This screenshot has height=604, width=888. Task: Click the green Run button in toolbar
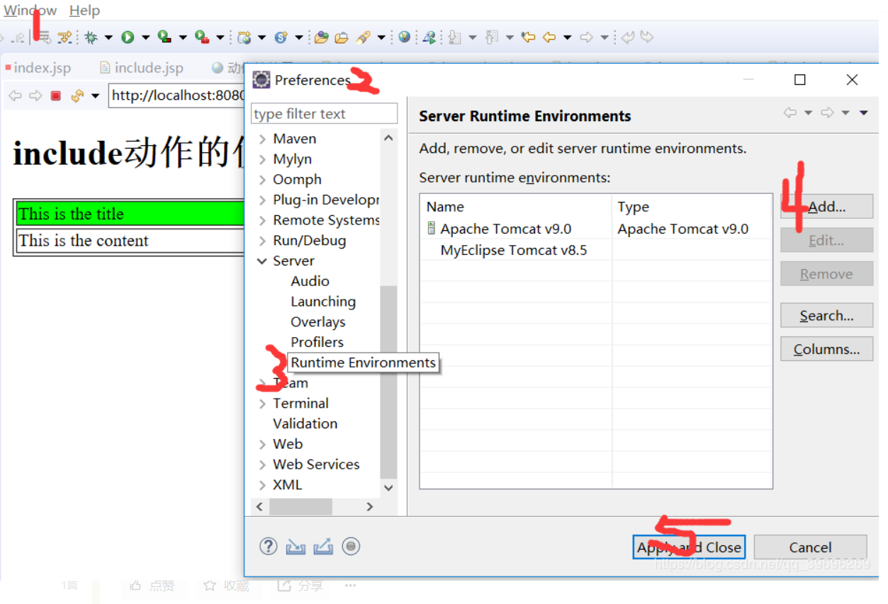(128, 38)
